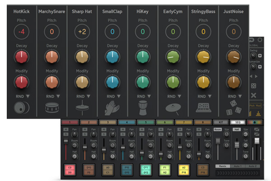Open the HotKick RND dropdown arrow
Screen dimensions: 271x181
coord(28,96)
